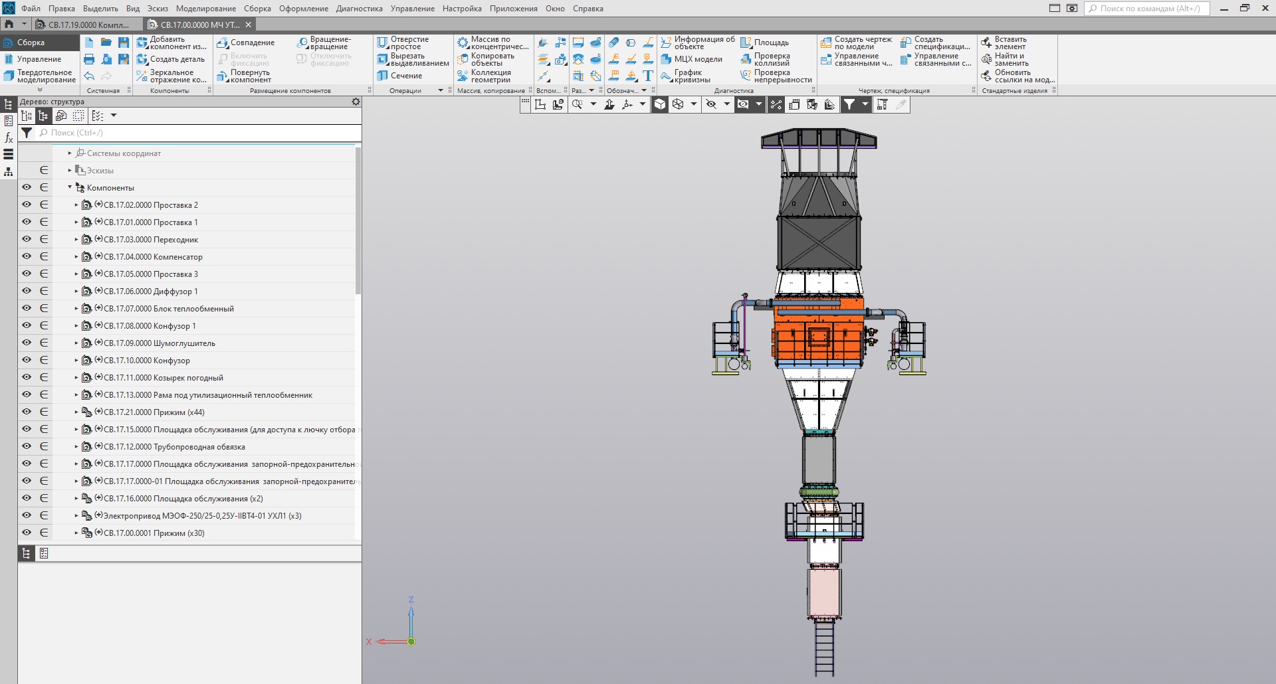
Task: Click the tree filter funnel icon
Action: [27, 133]
